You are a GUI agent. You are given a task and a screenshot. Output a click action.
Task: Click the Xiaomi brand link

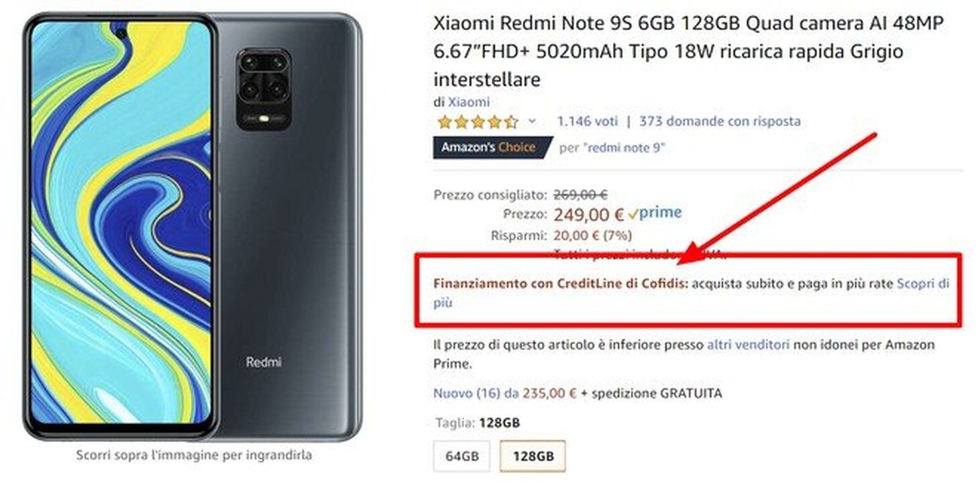469,102
